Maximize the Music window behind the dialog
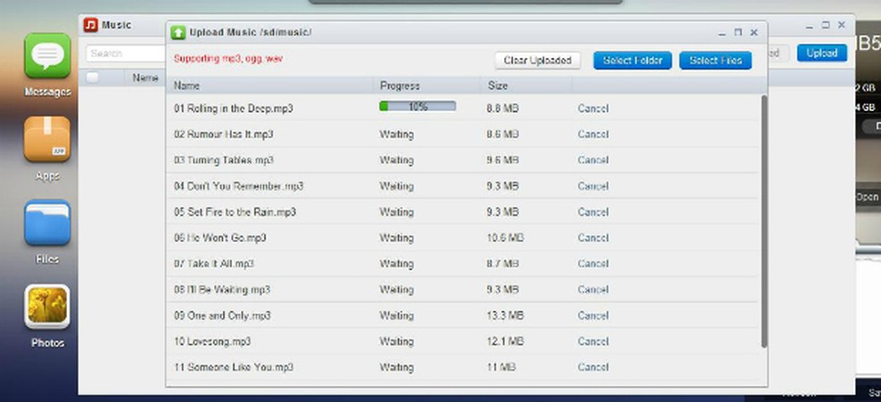The height and width of the screenshot is (402, 881). tap(825, 25)
